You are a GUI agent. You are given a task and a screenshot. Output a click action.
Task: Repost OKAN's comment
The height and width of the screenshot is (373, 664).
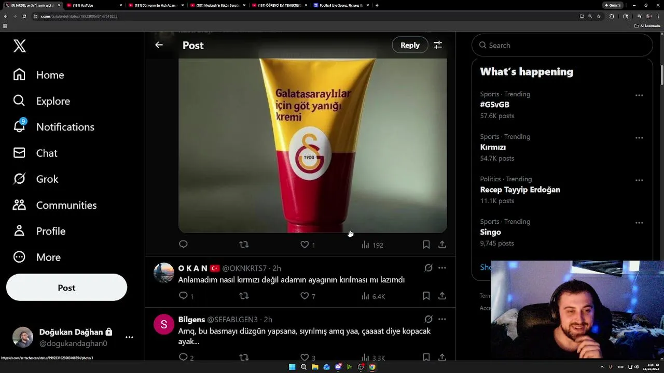click(x=244, y=296)
